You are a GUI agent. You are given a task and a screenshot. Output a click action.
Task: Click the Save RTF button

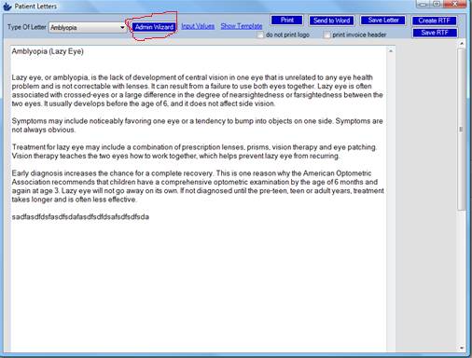pos(435,33)
